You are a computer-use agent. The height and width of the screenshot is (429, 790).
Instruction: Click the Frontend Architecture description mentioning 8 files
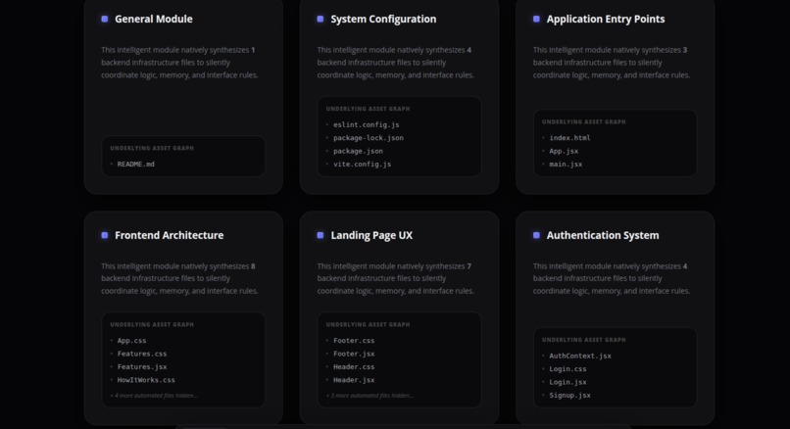click(179, 278)
